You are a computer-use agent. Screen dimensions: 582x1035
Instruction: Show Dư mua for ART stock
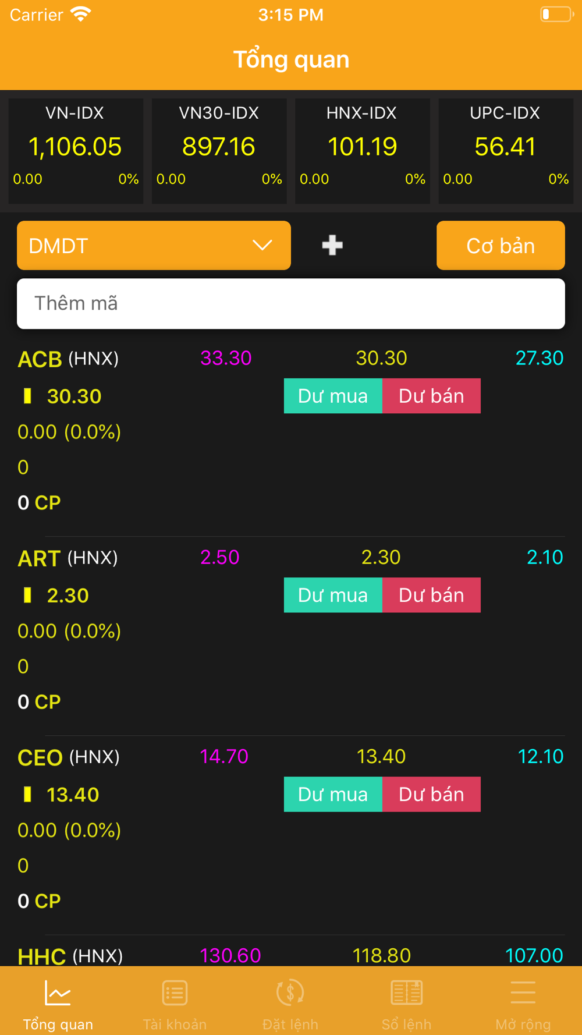(x=333, y=595)
